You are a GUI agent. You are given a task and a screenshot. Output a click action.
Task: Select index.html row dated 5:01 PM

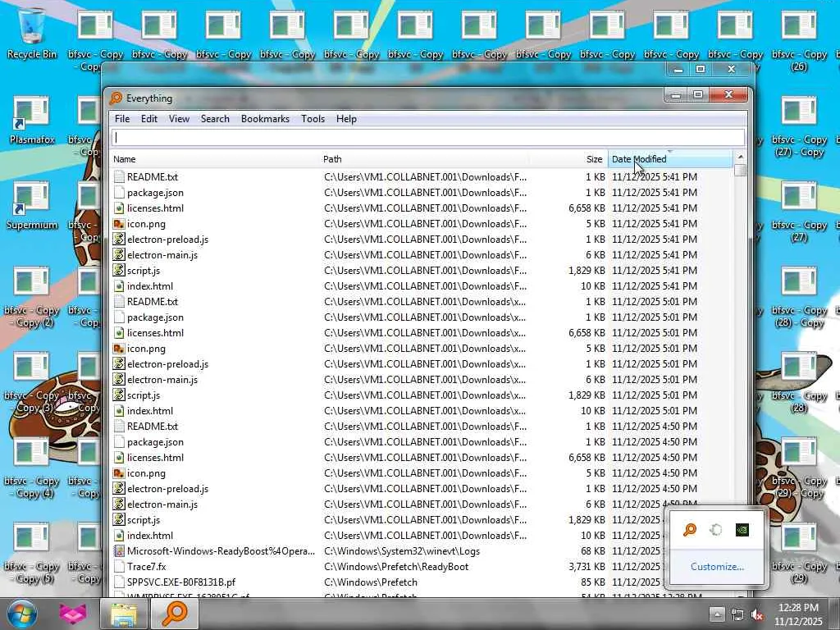click(422, 411)
